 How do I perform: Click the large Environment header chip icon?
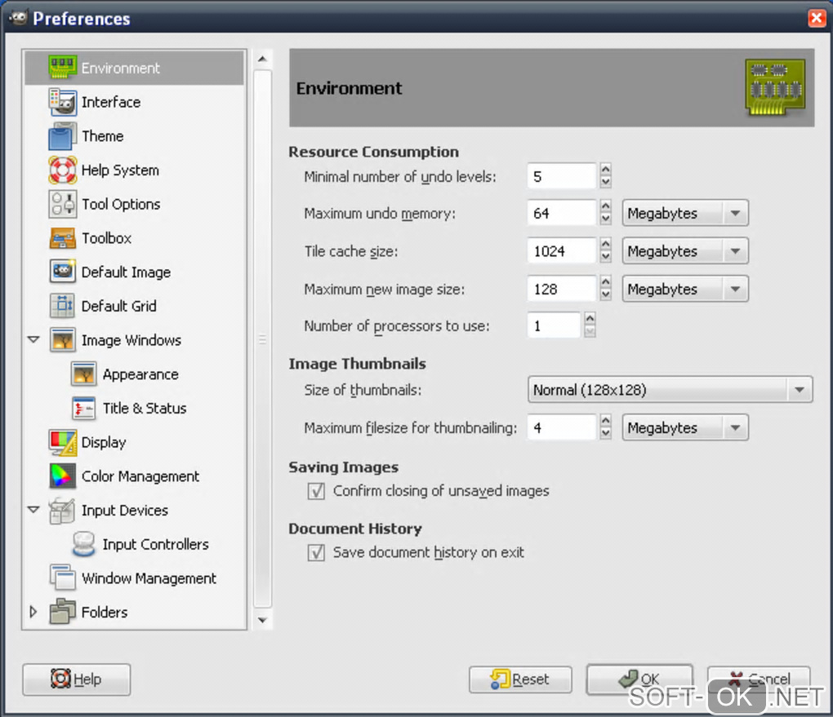(776, 87)
